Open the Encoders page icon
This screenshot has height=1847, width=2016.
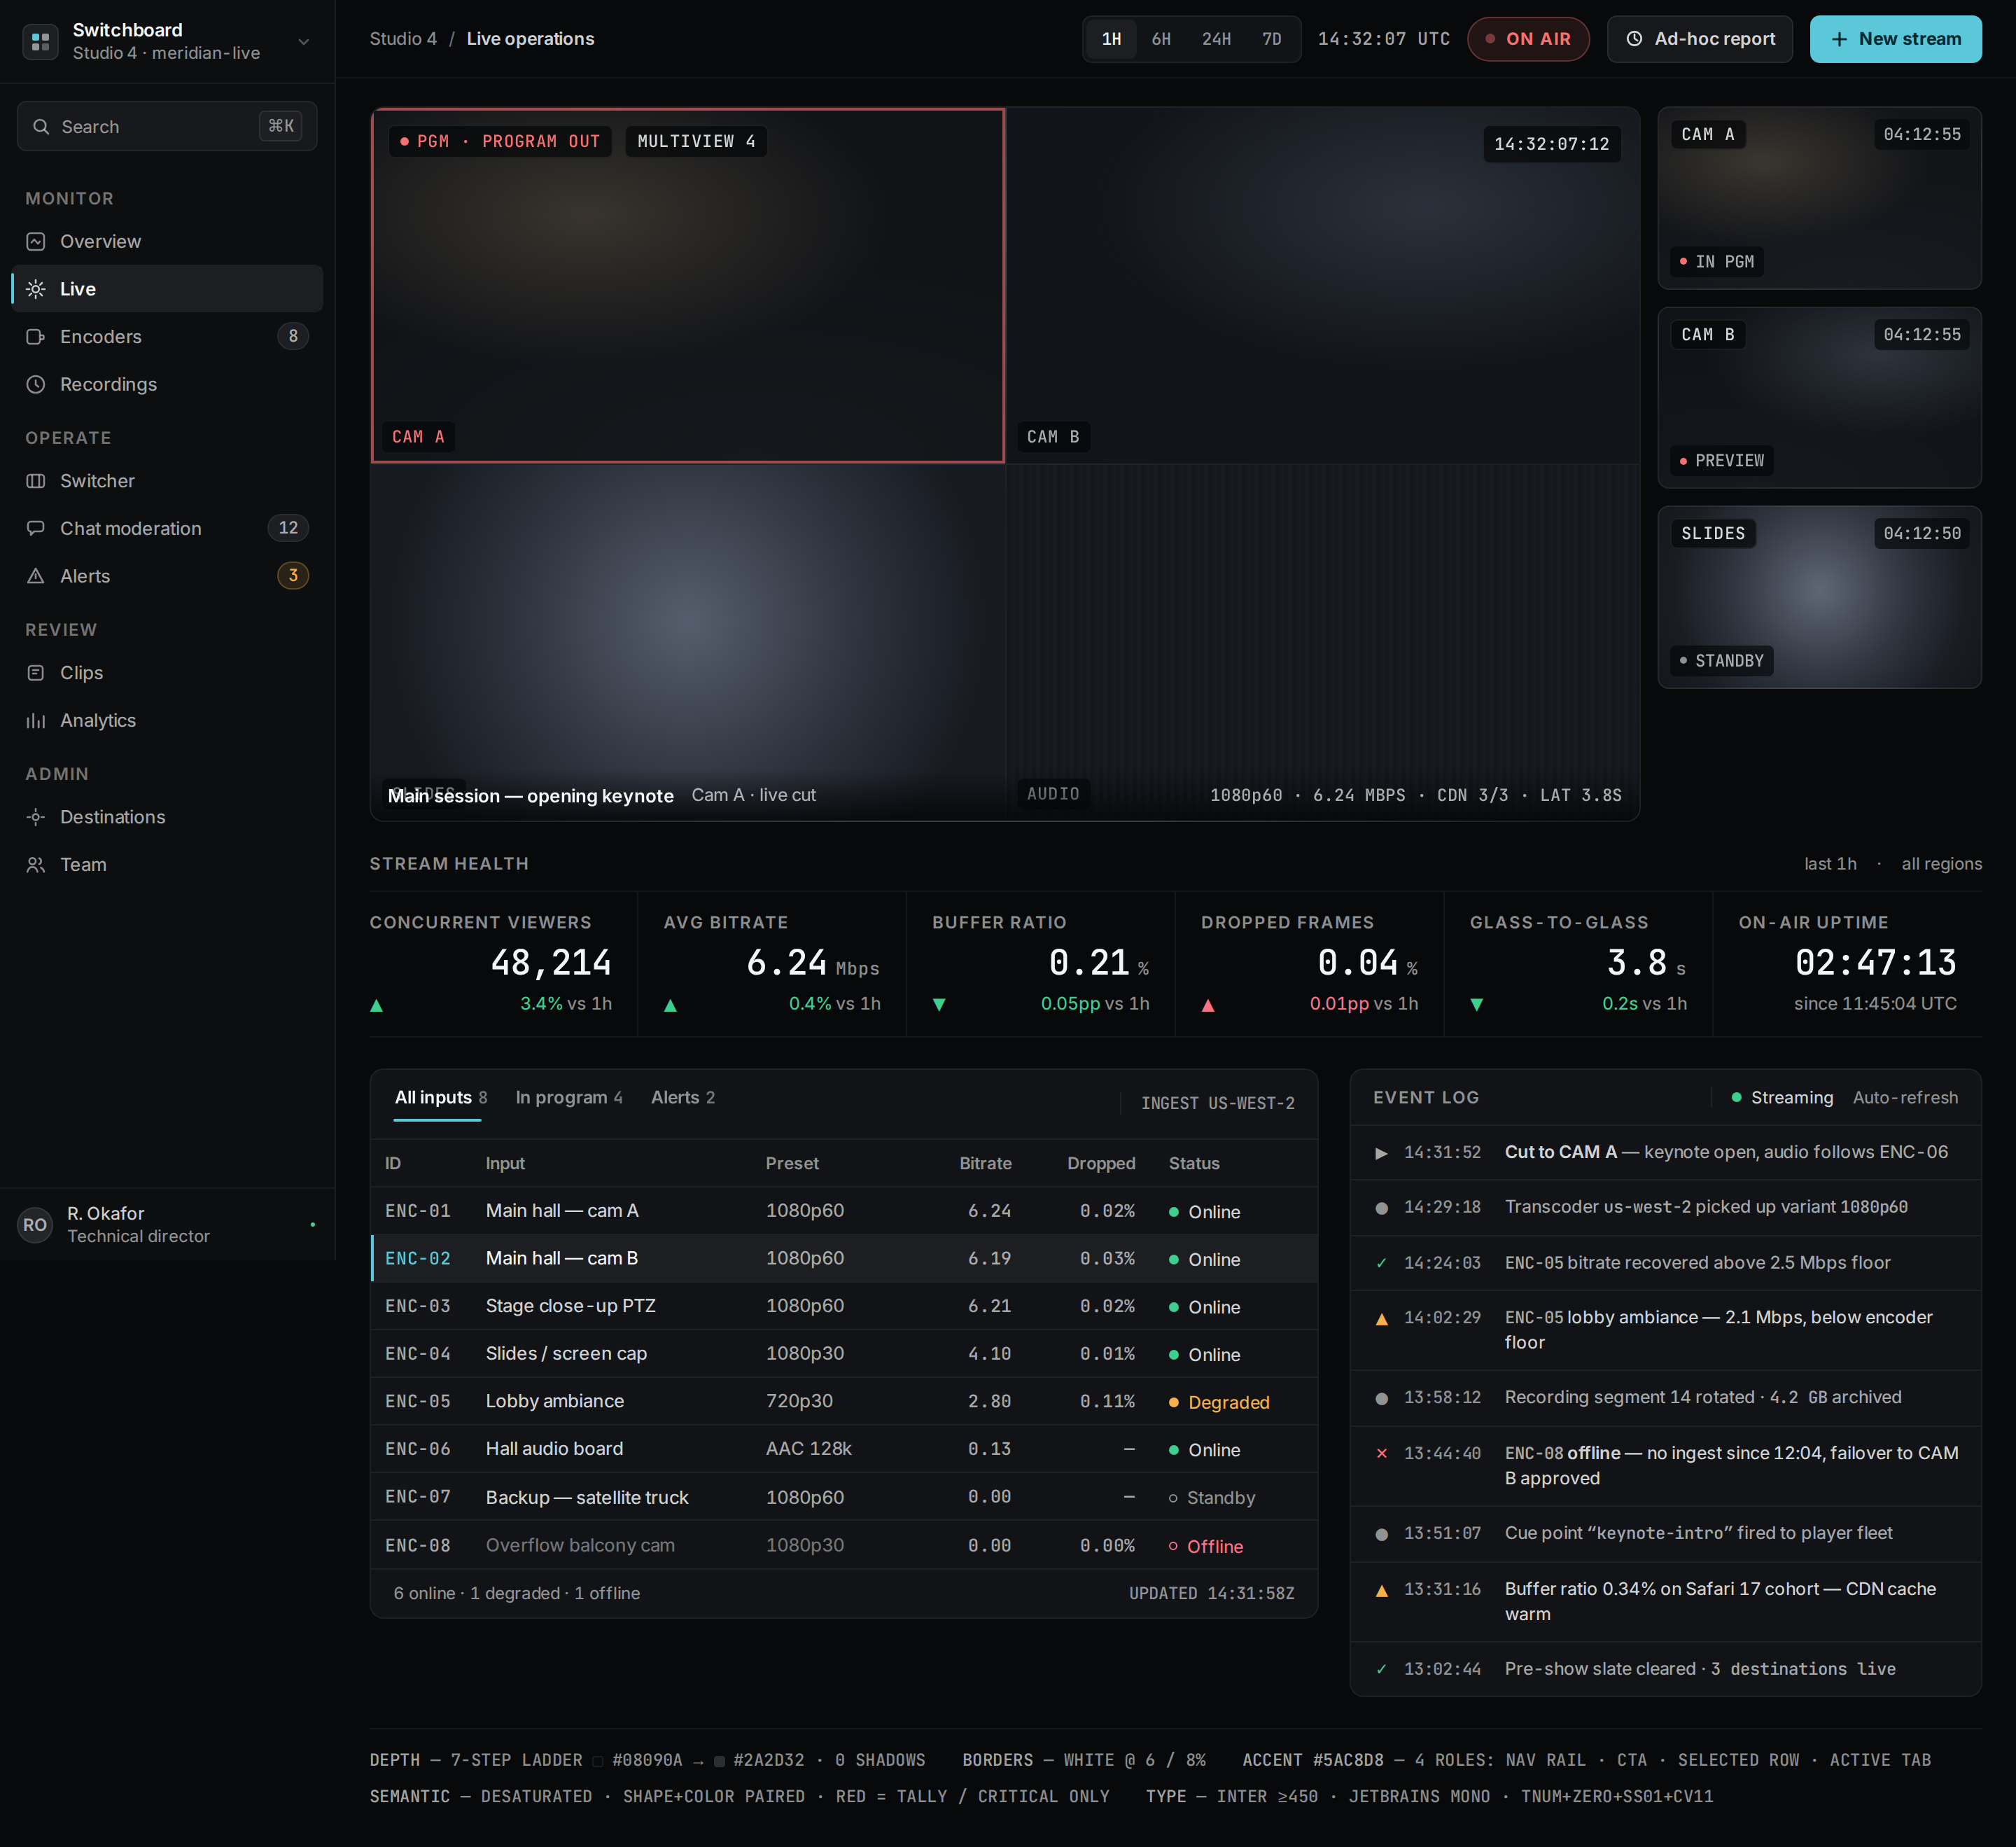click(36, 337)
